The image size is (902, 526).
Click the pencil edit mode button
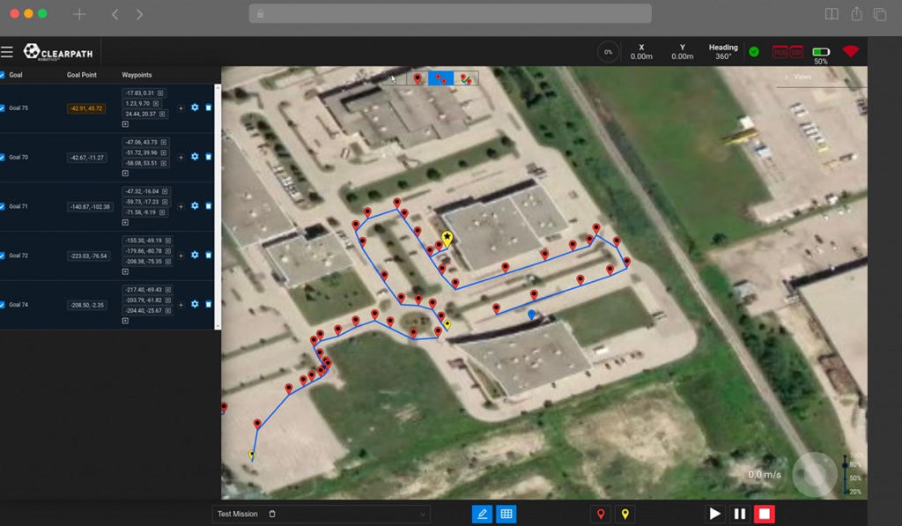coord(482,514)
